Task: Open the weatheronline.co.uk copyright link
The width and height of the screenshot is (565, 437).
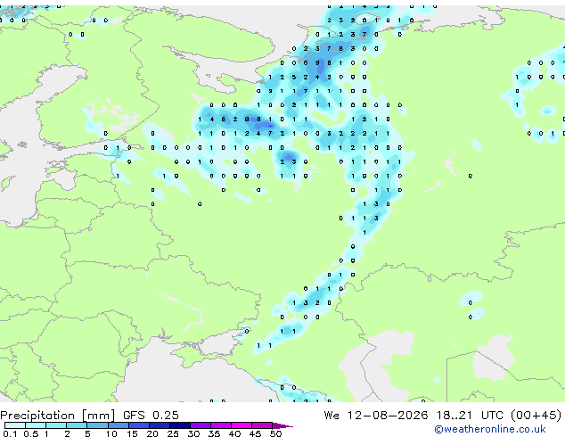Action: (x=490, y=429)
